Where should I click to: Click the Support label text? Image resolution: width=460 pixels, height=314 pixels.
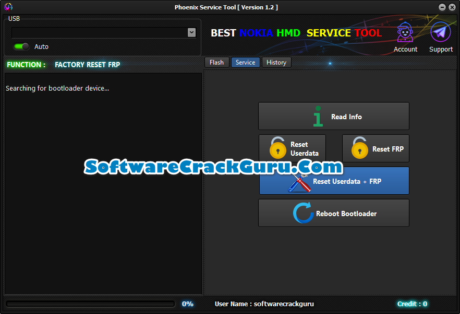point(441,49)
